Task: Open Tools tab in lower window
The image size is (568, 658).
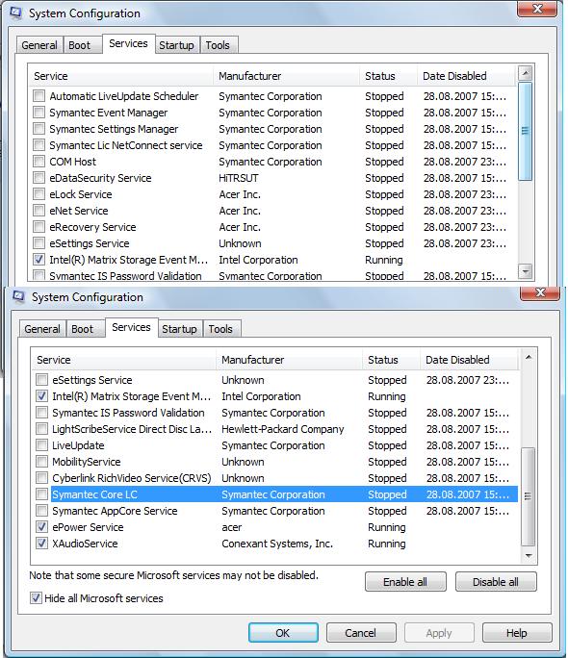Action: [220, 329]
